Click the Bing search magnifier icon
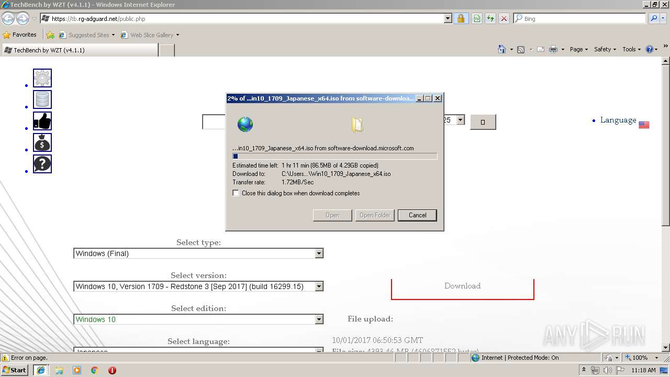The height and width of the screenshot is (377, 670). click(x=654, y=18)
